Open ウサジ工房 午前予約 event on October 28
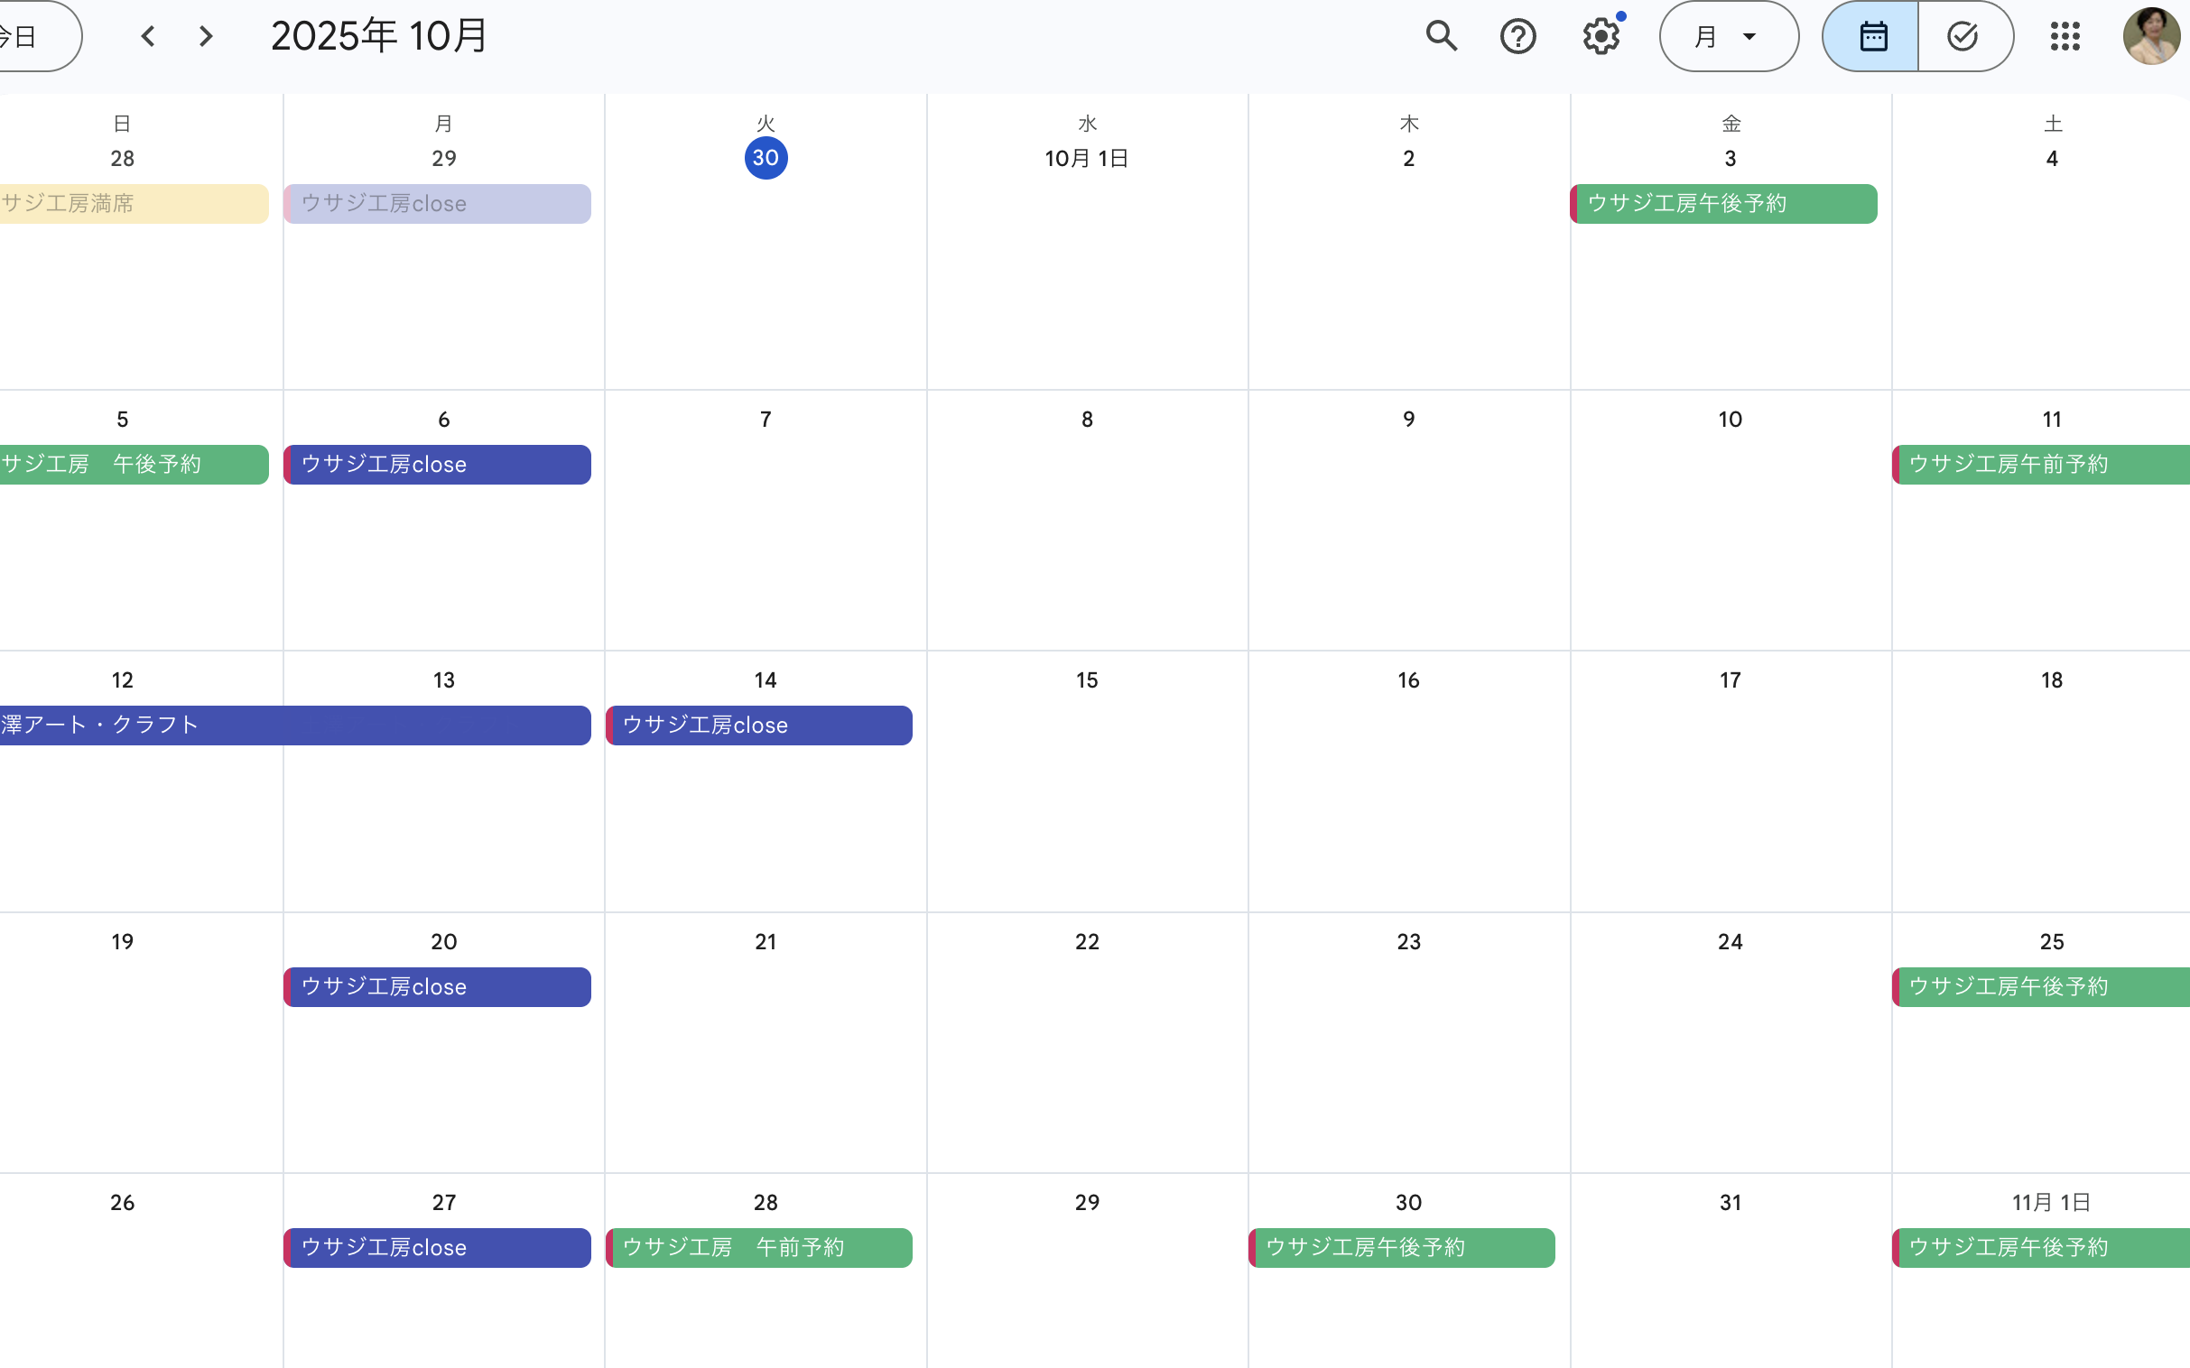 point(759,1247)
